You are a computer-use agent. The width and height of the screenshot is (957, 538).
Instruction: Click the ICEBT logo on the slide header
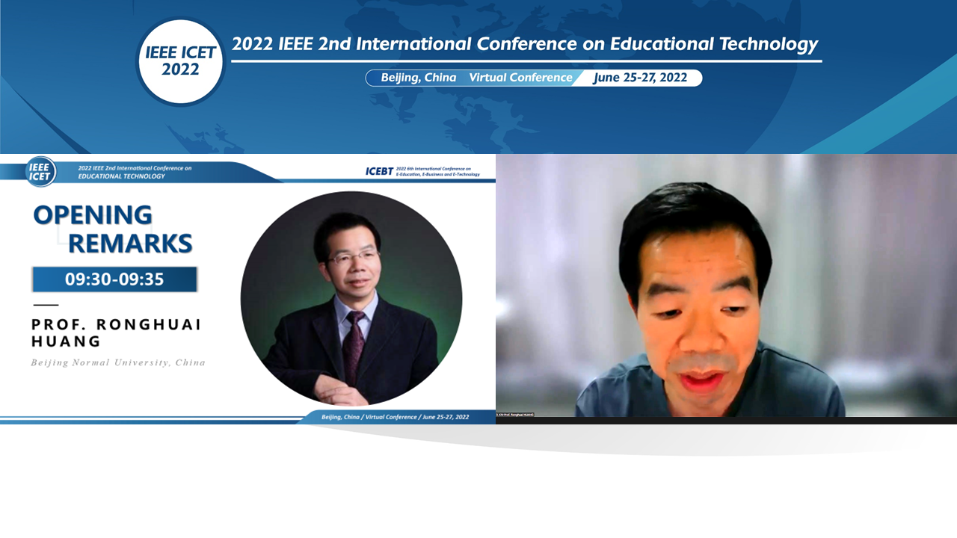[379, 172]
